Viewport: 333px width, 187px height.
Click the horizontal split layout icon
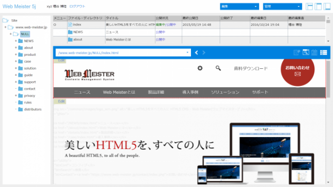309,6
